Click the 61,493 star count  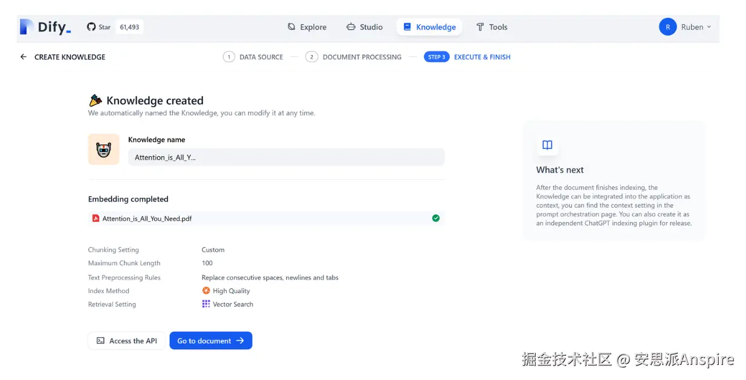[129, 27]
